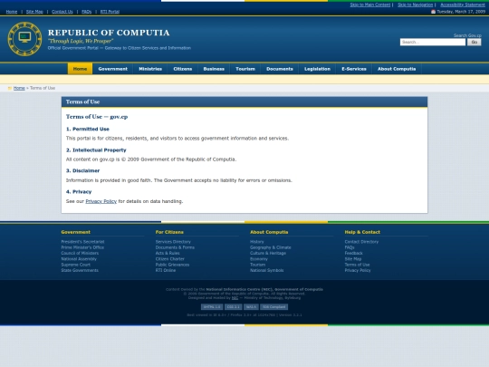The image size is (489, 367).
Task: Open Culture & Heritage footer link
Action: coord(268,253)
